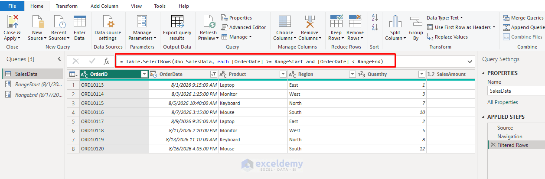The width and height of the screenshot is (545, 179).
Task: Click the Refresh Preview icon
Action: (209, 22)
